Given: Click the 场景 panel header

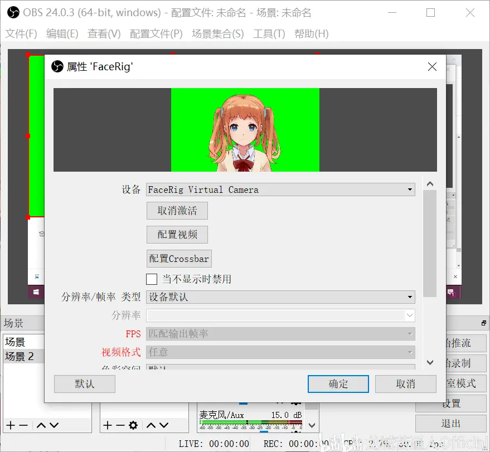Looking at the screenshot, I should pyautogui.click(x=23, y=323).
